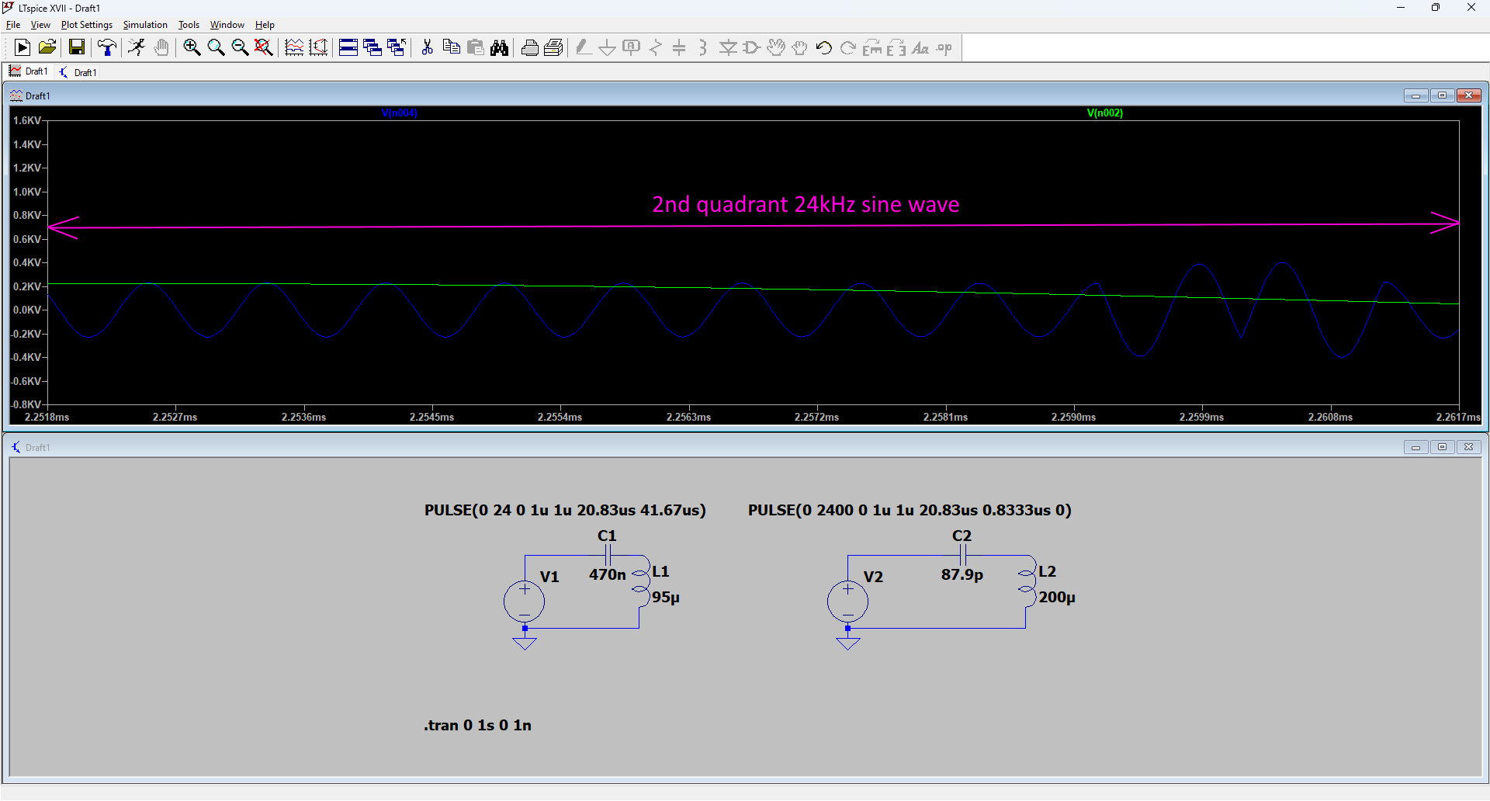Switch to the Draft1 schematic tab
This screenshot has height=801, width=1490.
(x=78, y=72)
